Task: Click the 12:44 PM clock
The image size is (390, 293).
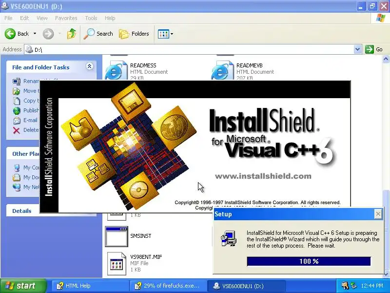Action: tap(372, 286)
